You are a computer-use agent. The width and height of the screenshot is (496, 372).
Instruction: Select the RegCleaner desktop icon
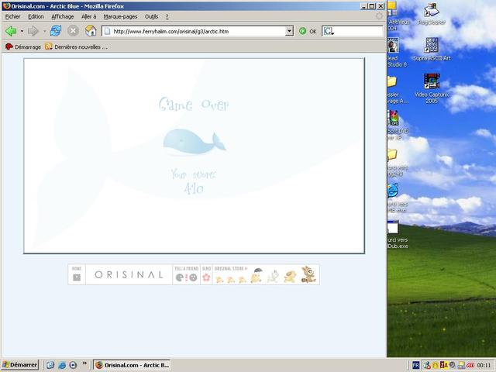432,15
